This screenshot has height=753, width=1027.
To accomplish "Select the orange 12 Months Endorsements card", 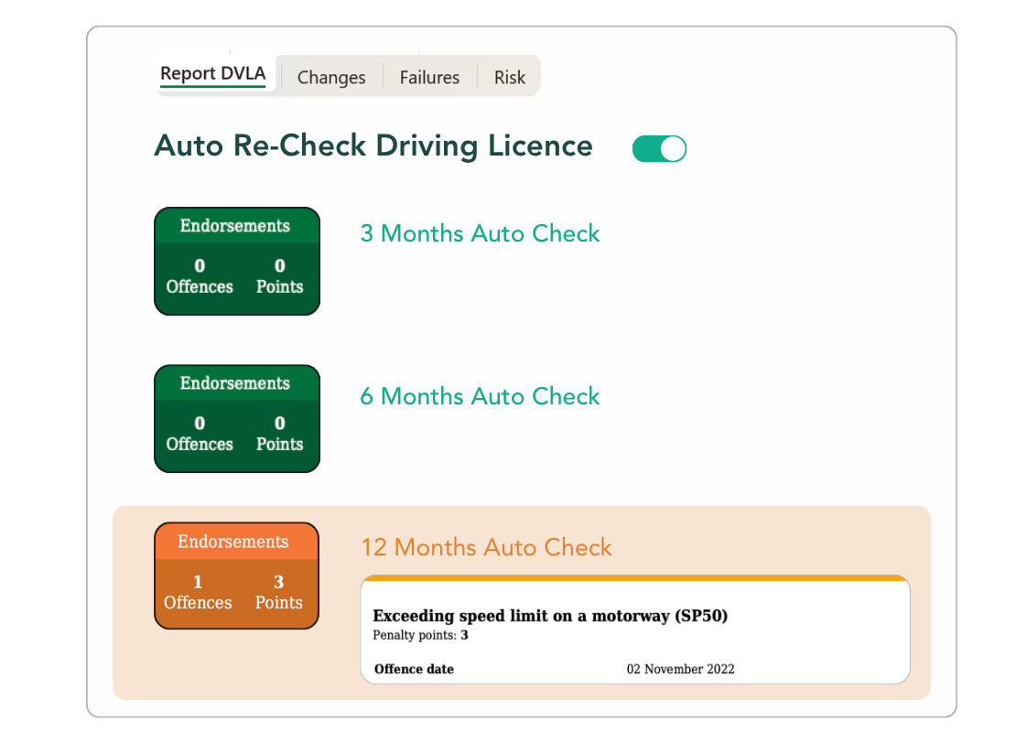I will click(x=236, y=576).
